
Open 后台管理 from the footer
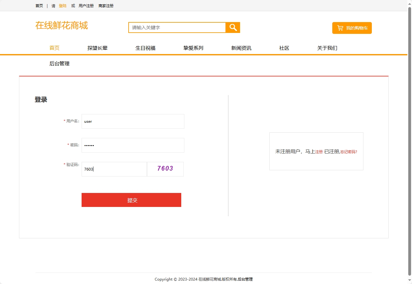[x=245, y=279]
